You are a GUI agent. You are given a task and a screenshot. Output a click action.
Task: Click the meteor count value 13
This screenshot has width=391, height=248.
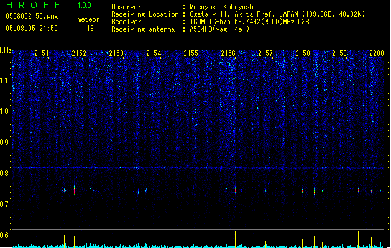point(90,29)
